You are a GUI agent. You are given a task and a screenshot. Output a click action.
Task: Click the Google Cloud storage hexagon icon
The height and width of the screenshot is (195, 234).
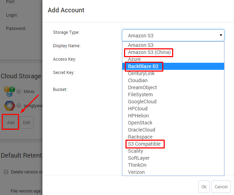[9, 105]
